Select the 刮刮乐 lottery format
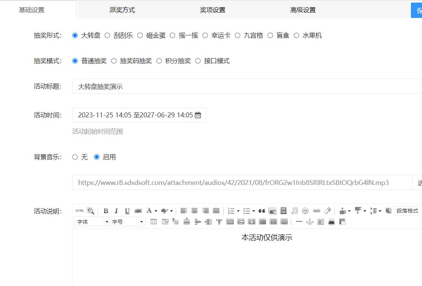 107,35
